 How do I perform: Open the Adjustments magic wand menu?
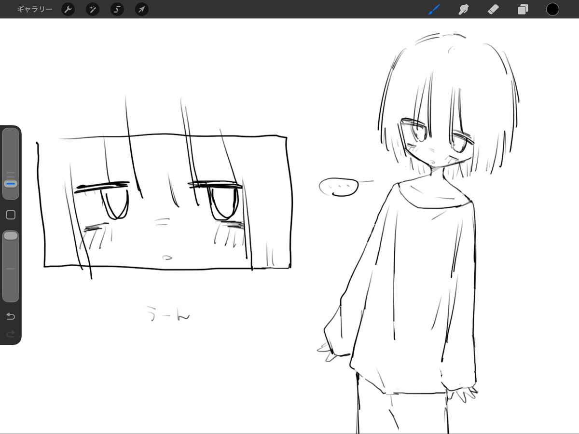[93, 9]
